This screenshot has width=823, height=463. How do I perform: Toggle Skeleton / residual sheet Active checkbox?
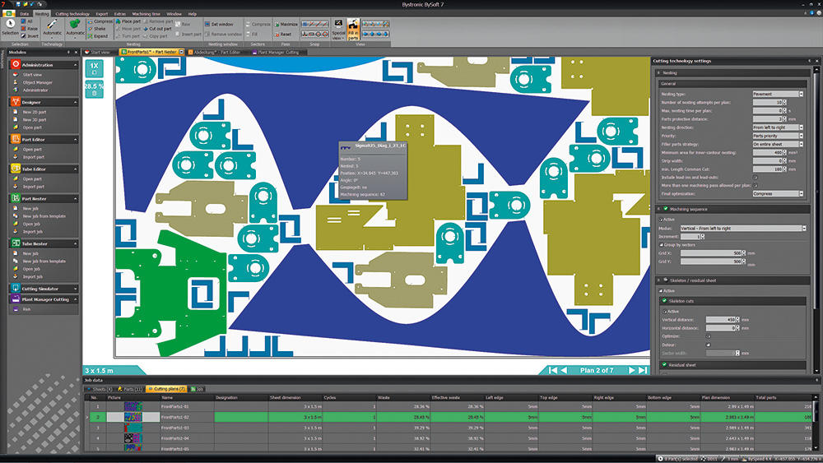click(x=662, y=290)
